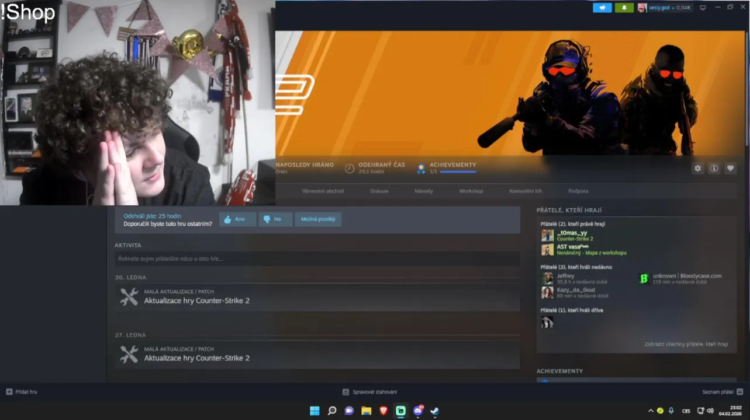750x420 pixels.
Task: Click Přidat hru label
Action: click(26, 392)
